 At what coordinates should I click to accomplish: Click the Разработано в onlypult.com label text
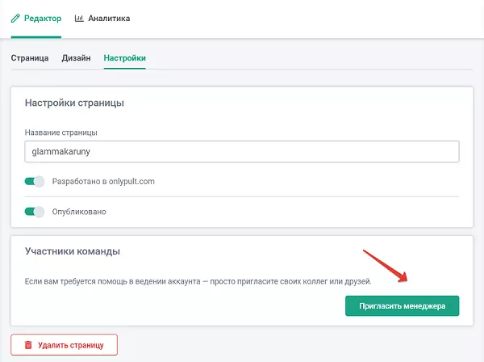click(102, 182)
